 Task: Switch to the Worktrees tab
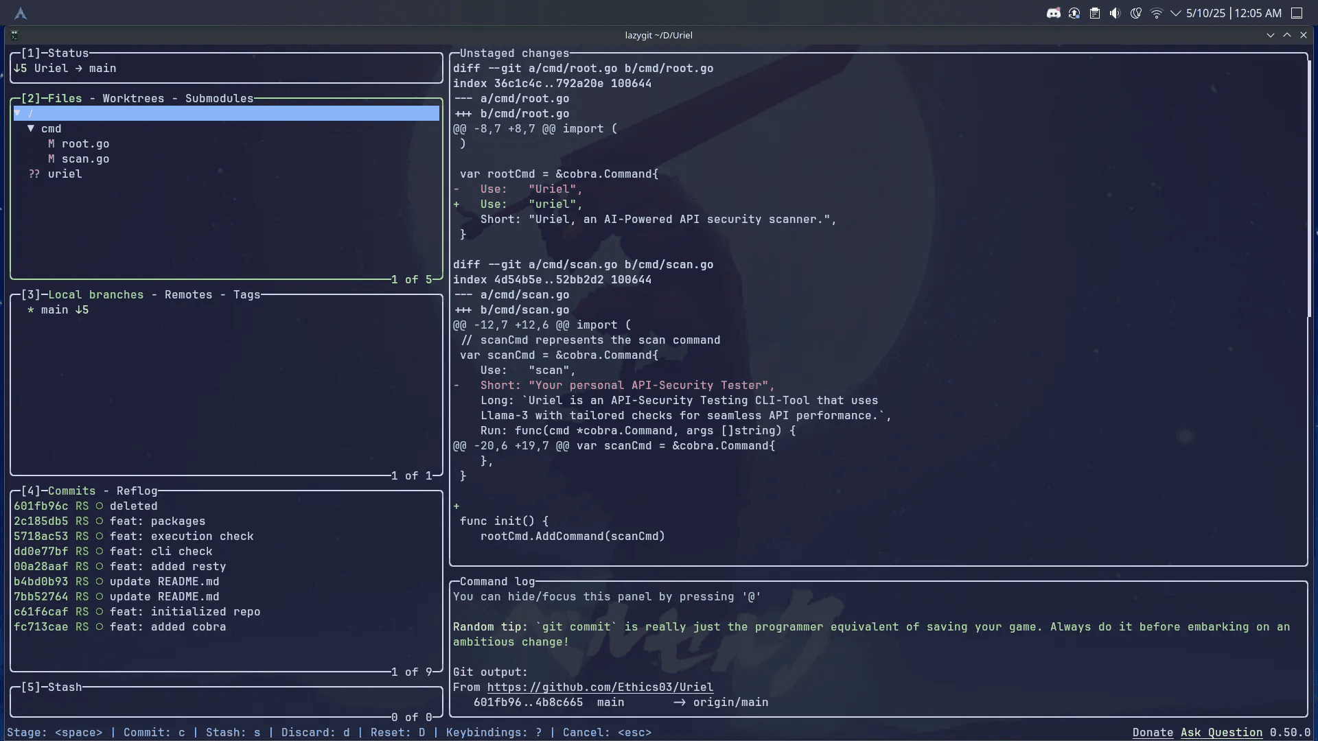(x=133, y=98)
